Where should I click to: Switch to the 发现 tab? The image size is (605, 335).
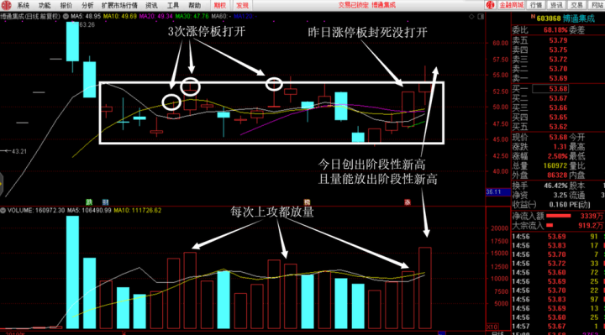pyautogui.click(x=242, y=5)
